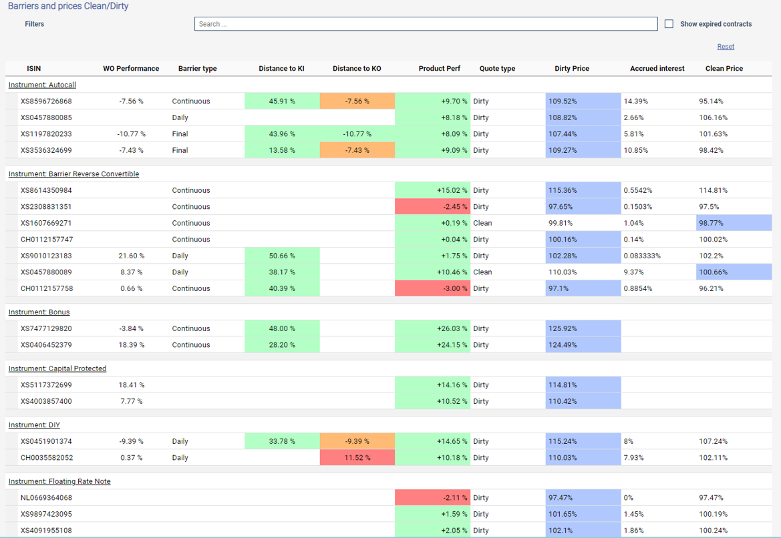Click the red 11.52 % Distance to KO cell
781x538 pixels.
pyautogui.click(x=357, y=458)
